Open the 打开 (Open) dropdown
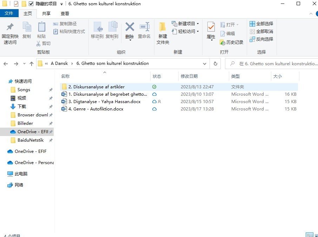 click(229, 25)
